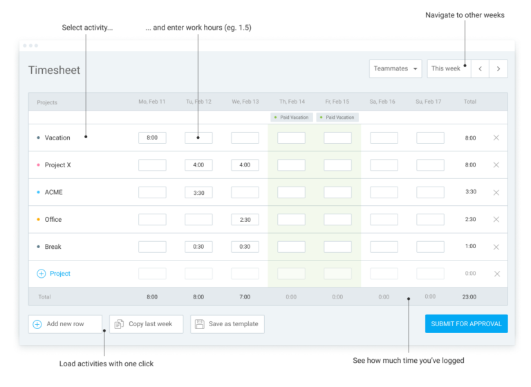Image resolution: width=531 pixels, height=387 pixels.
Task: Edit Office field showing 2:30
Action: [x=245, y=219]
